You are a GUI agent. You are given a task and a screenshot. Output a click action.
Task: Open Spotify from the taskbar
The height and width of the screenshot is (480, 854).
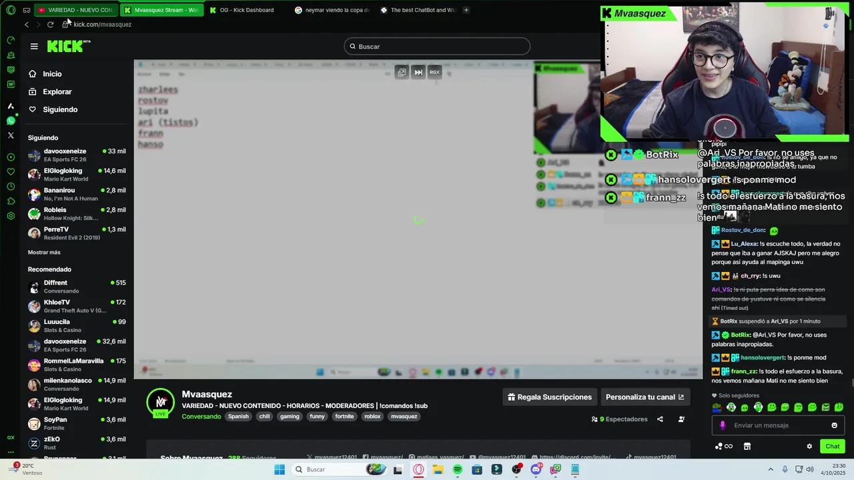coord(458,469)
